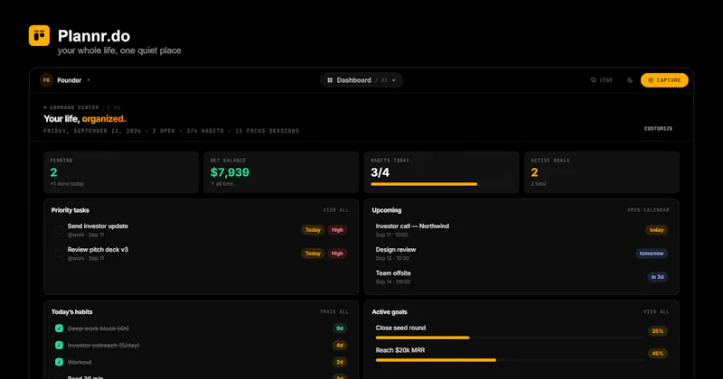Open the Pending tasks card
723x379 pixels.
[x=121, y=171]
